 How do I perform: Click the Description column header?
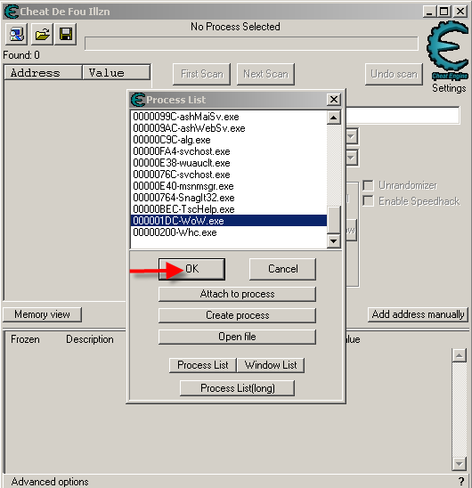(x=90, y=339)
